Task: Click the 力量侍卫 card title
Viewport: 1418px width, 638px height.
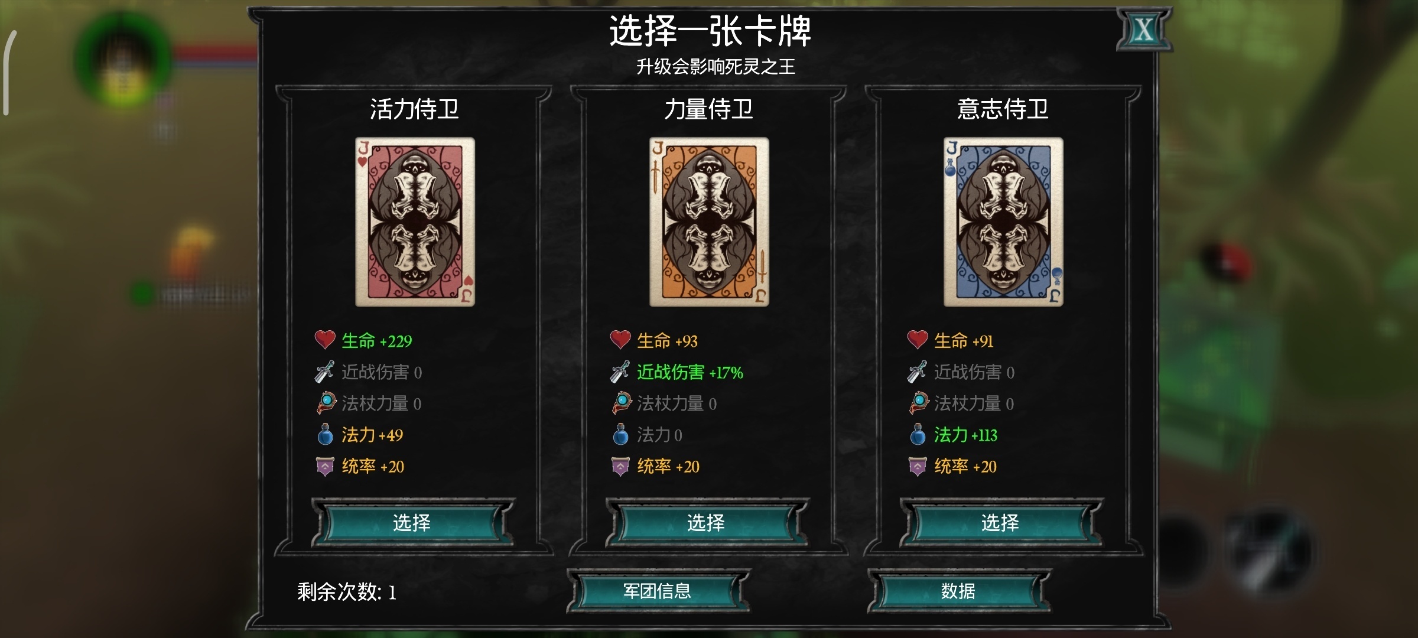Action: 708,110
